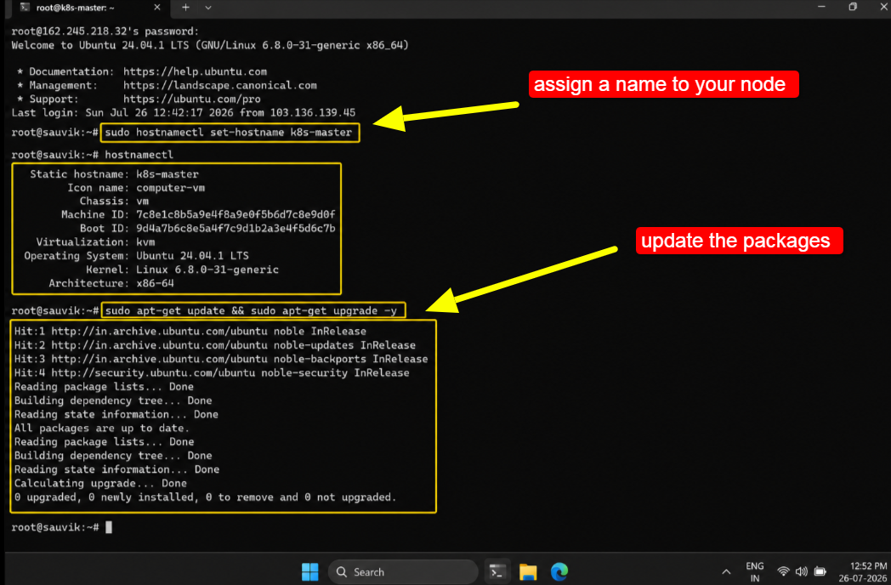This screenshot has height=585, width=891.
Task: Launch Microsoft Edge from the taskbar
Action: (x=559, y=571)
